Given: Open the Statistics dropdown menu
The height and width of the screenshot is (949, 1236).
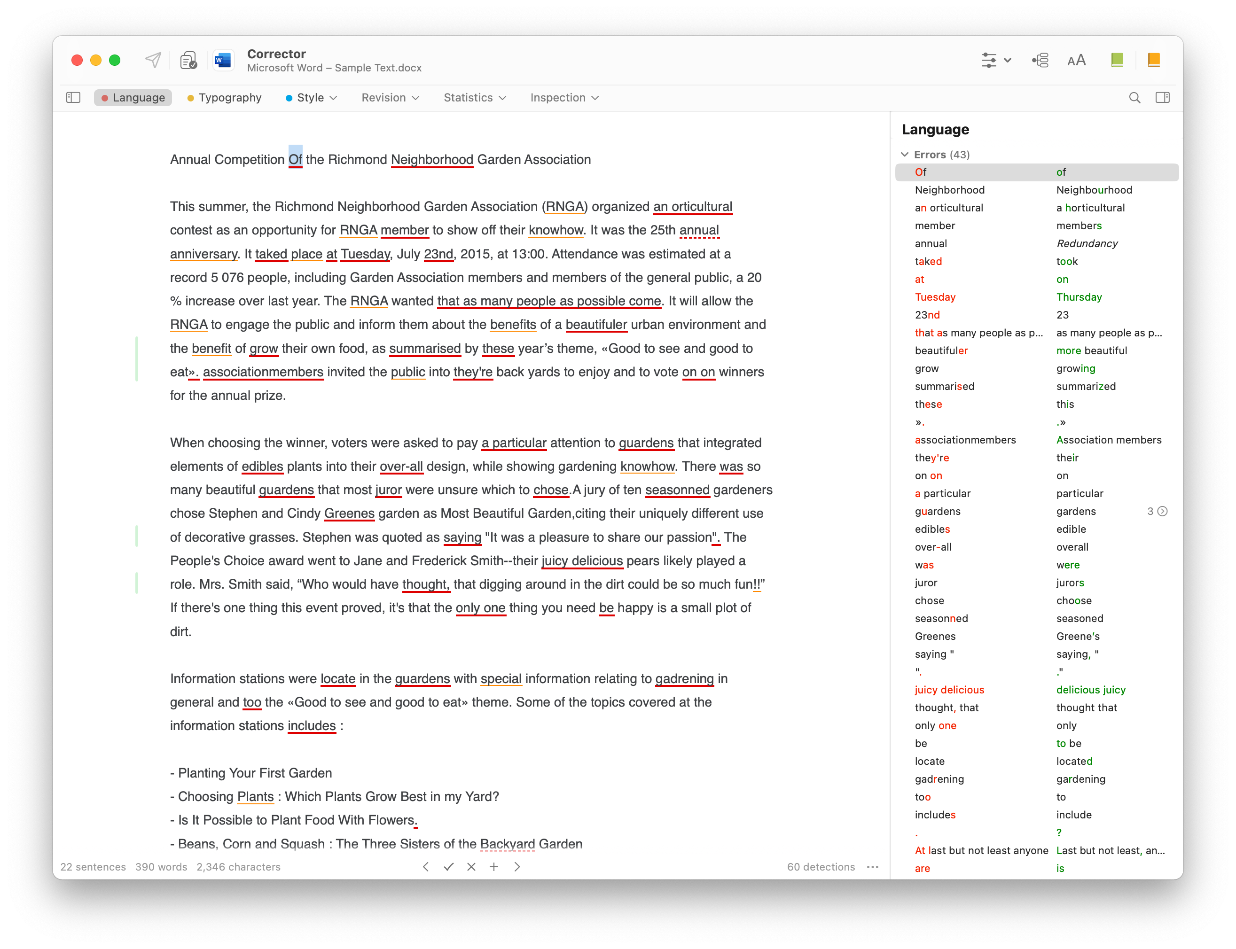Looking at the screenshot, I should [475, 98].
